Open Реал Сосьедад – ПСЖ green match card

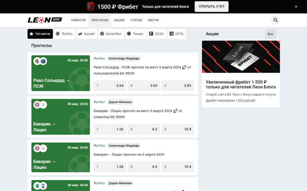[x=61, y=73]
